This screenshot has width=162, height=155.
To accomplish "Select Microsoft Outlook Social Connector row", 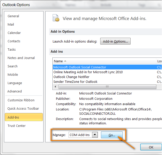I will [x=80, y=67].
